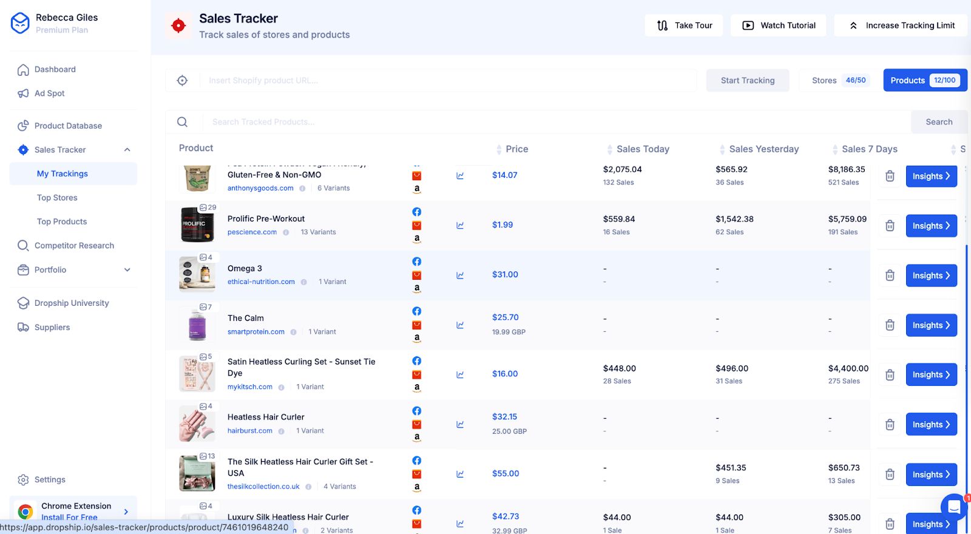The width and height of the screenshot is (971, 534).
Task: Delete Satin Heatless Curling Set tracking
Action: tap(890, 375)
